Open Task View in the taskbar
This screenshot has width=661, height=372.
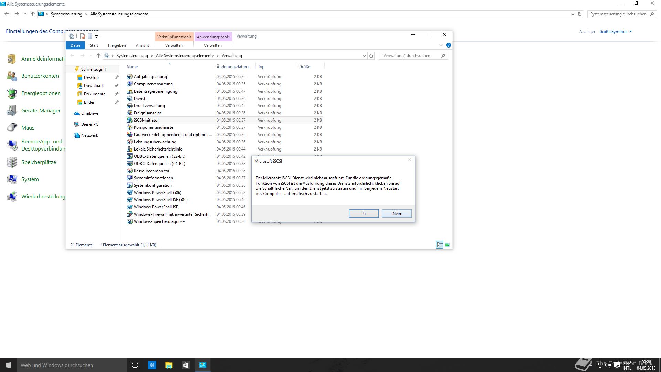[x=135, y=365]
